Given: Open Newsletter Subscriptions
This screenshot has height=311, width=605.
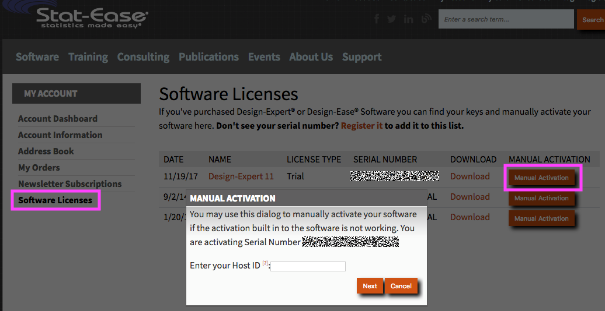Looking at the screenshot, I should (x=70, y=184).
